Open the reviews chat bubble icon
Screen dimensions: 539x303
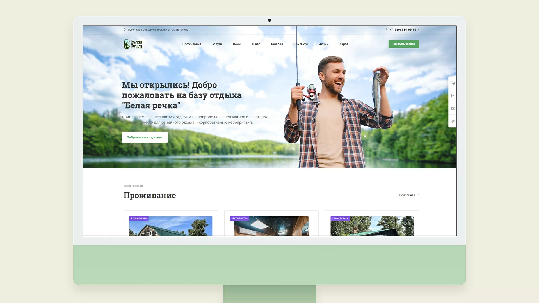(x=453, y=96)
